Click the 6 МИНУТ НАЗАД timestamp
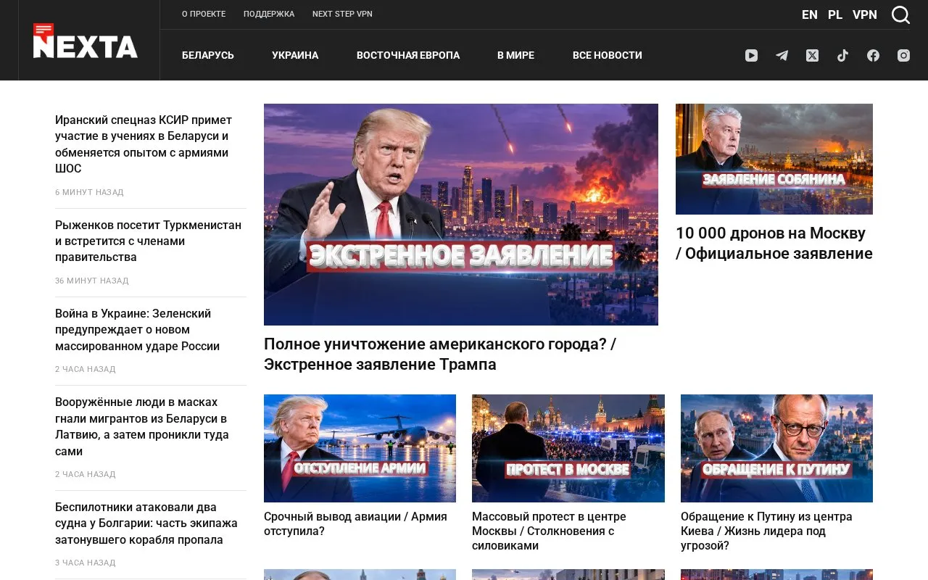928x580 pixels. click(x=89, y=192)
